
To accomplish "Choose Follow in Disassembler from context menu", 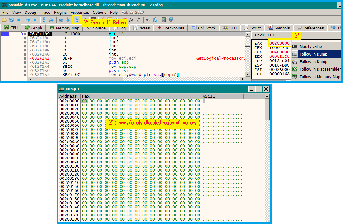I will coord(320,69).
